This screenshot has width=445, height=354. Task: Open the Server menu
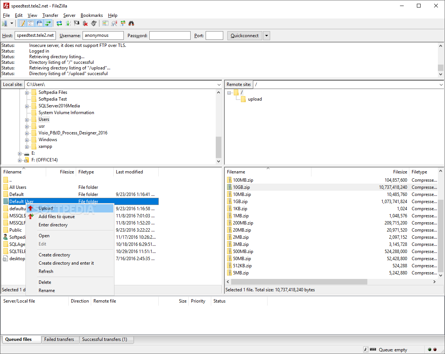click(69, 15)
